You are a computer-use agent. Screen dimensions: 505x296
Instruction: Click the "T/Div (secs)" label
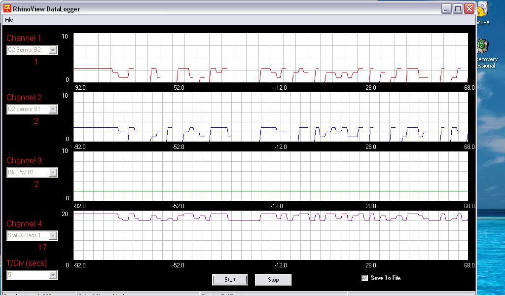(27, 263)
